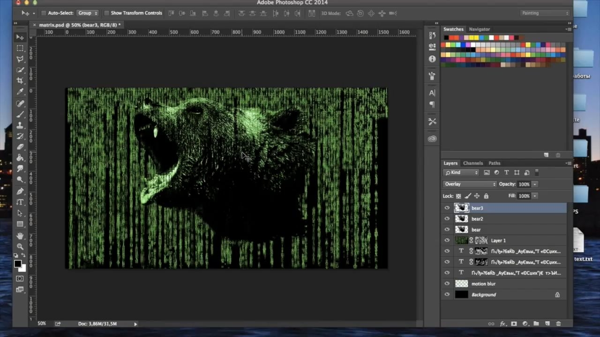Toggle Quick Mask mode
Image resolution: width=600 pixels, height=337 pixels.
point(20,279)
